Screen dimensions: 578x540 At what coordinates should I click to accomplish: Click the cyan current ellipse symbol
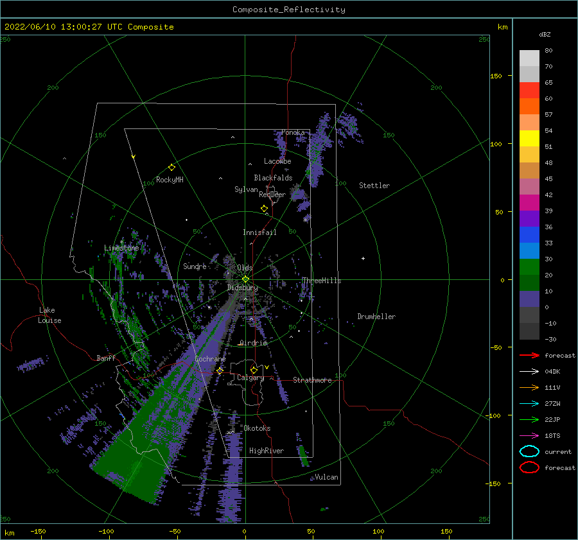pos(529,451)
